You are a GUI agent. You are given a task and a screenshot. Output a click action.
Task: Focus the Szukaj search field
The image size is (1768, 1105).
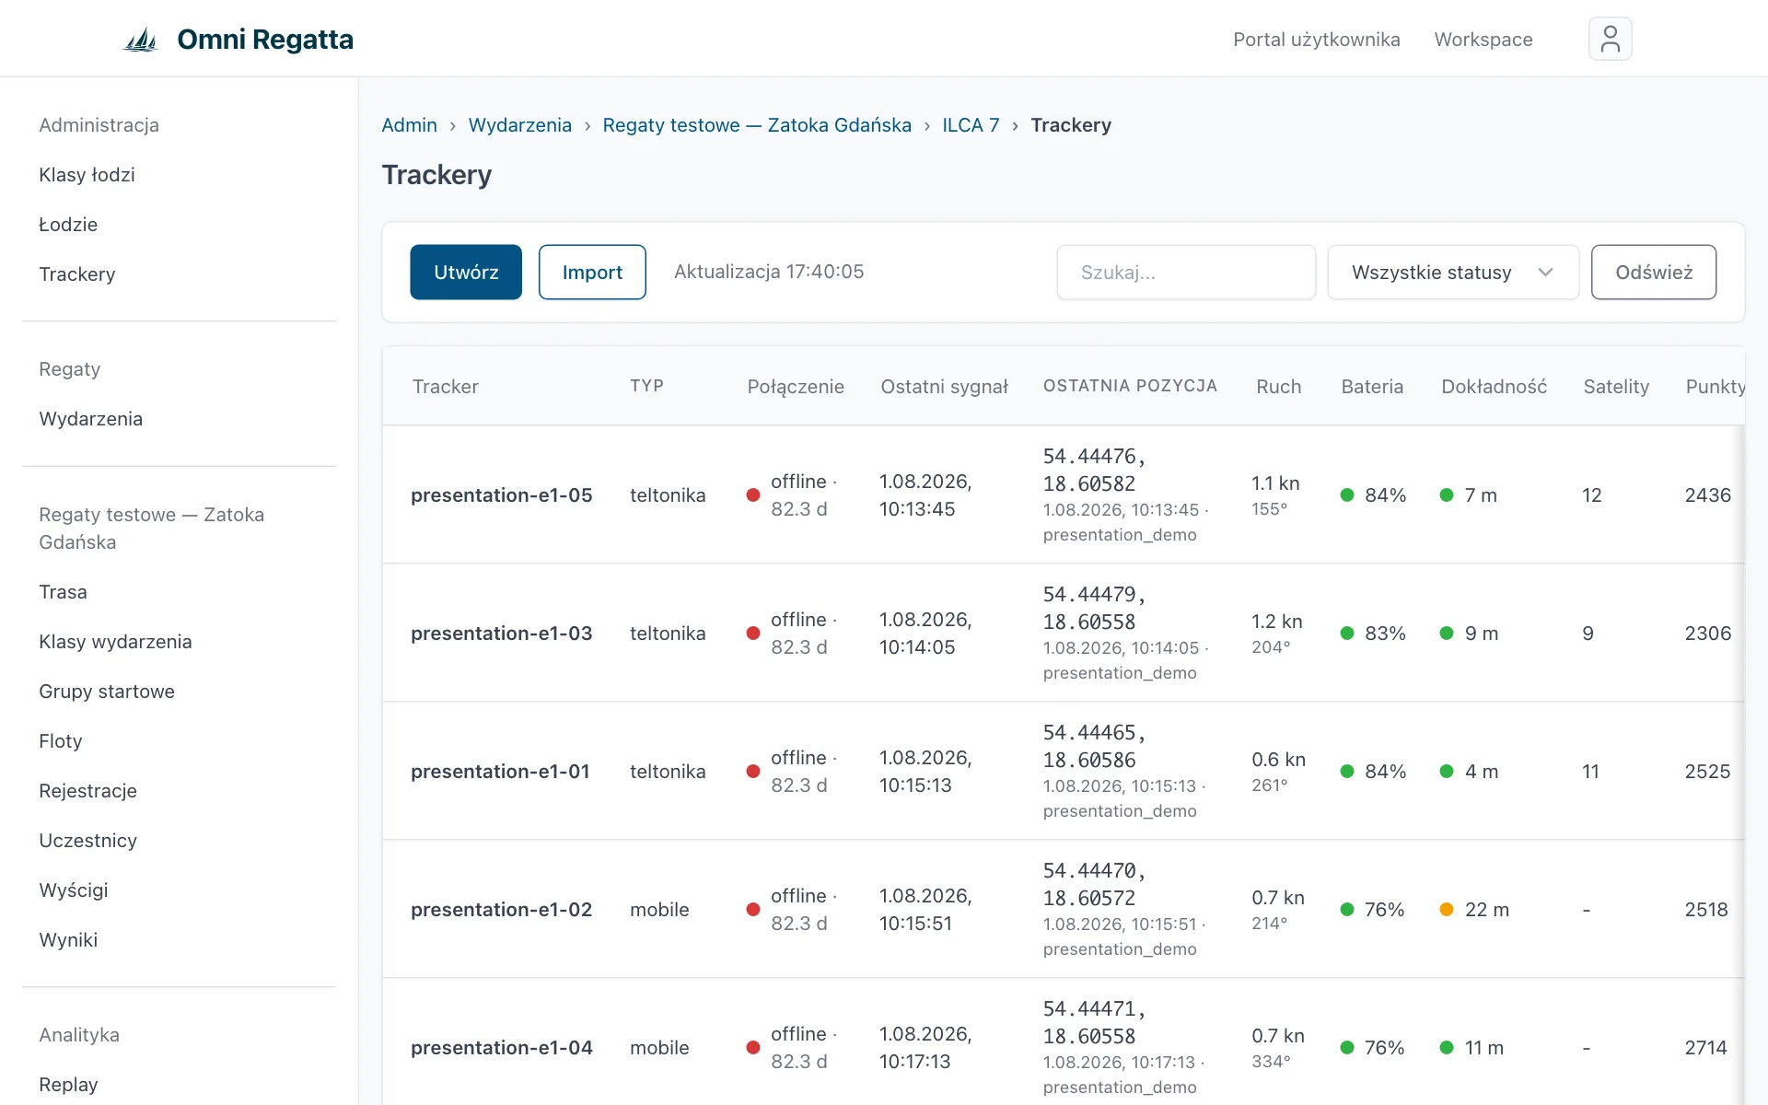coord(1186,272)
